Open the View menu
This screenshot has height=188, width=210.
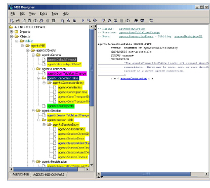(32, 14)
